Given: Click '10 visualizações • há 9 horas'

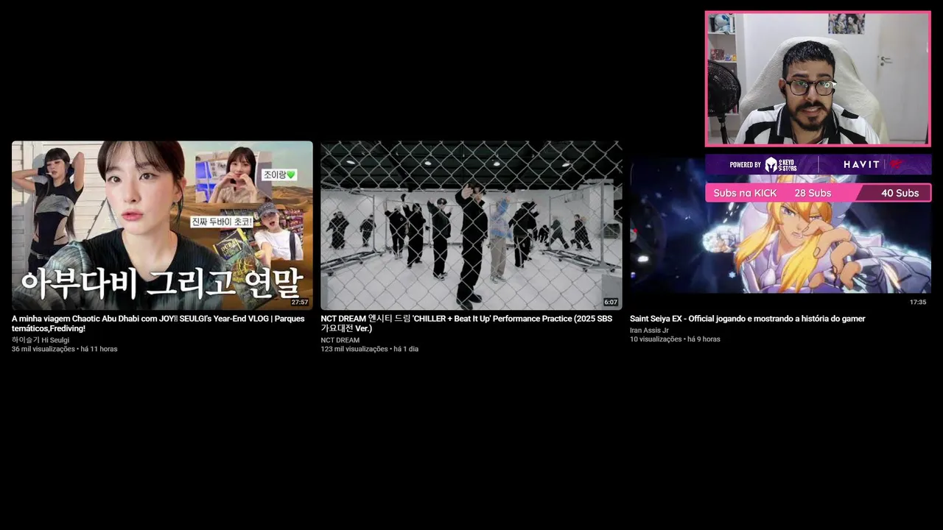Looking at the screenshot, I should click(675, 339).
